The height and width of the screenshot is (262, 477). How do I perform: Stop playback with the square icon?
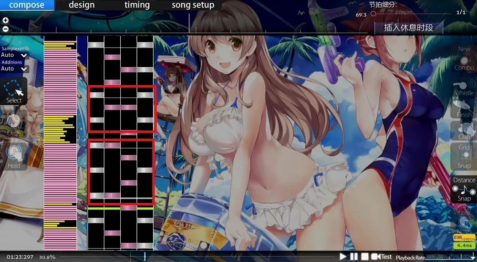pos(365,257)
